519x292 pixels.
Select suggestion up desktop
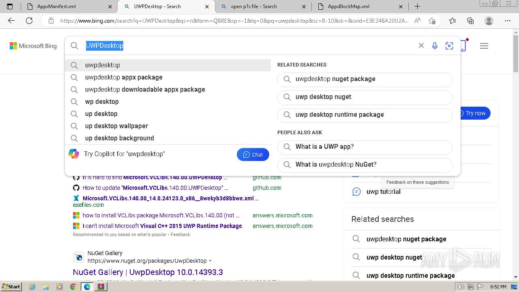(x=168, y=114)
